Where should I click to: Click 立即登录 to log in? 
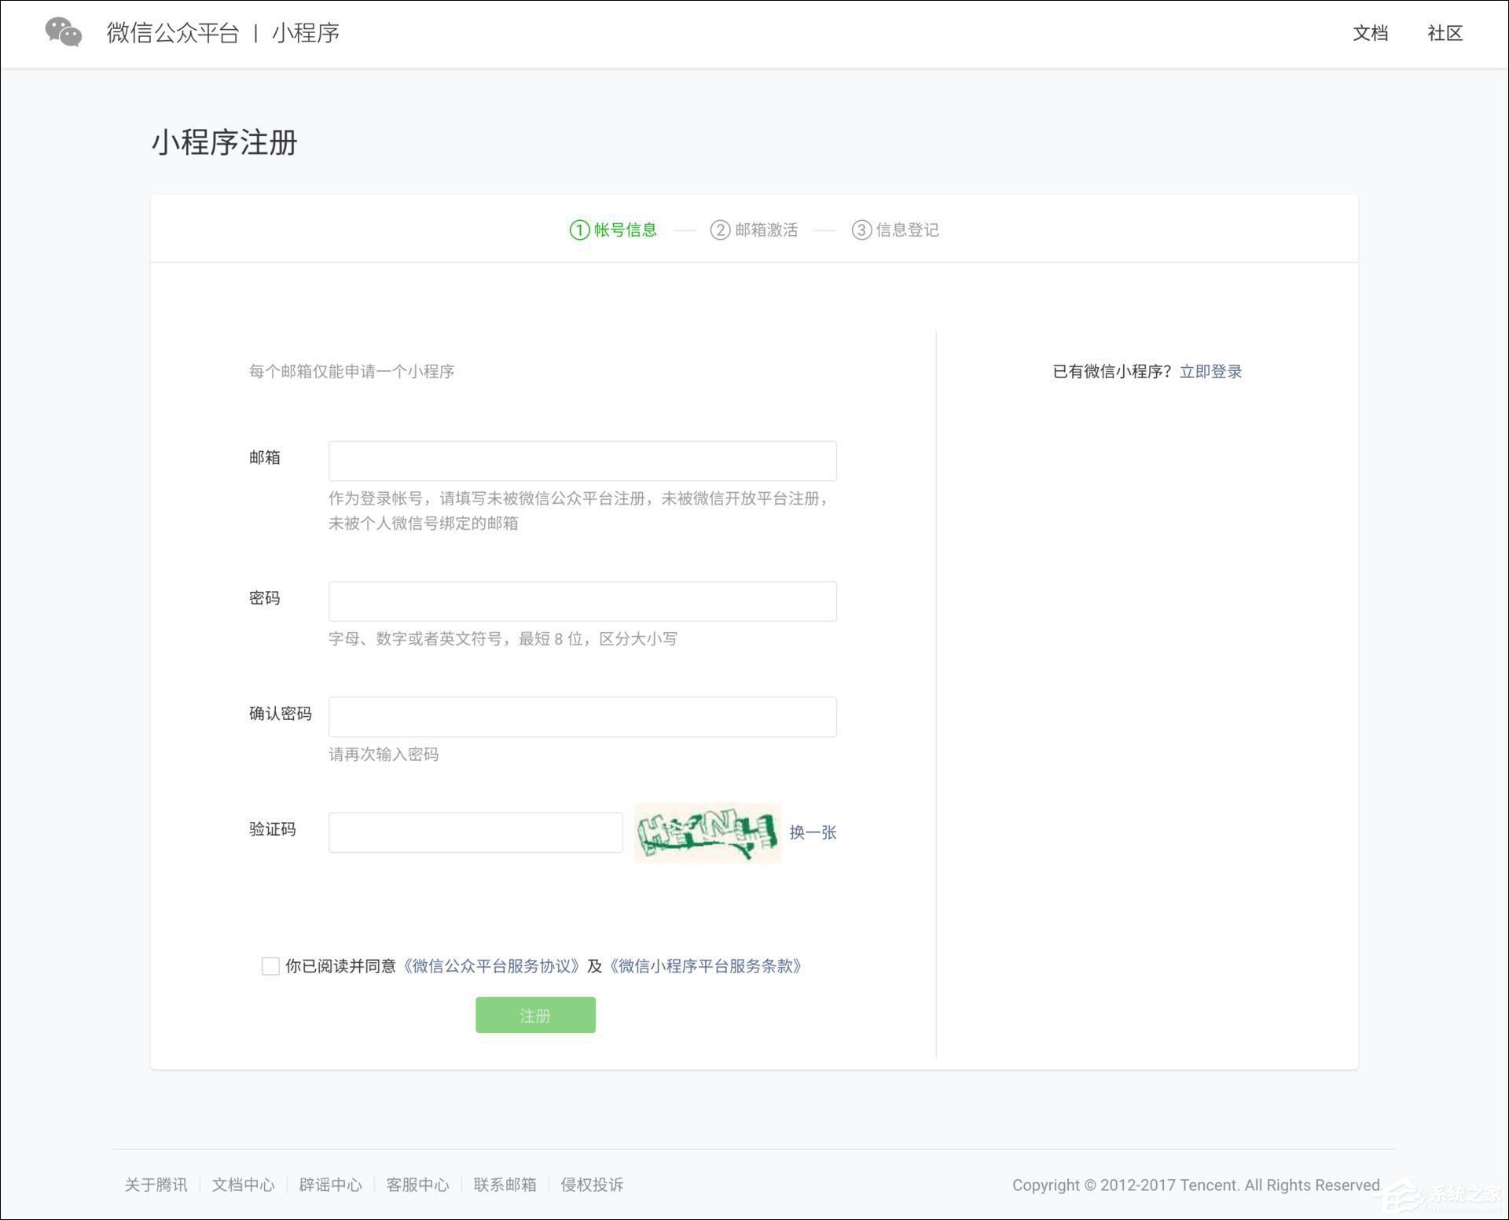point(1211,371)
